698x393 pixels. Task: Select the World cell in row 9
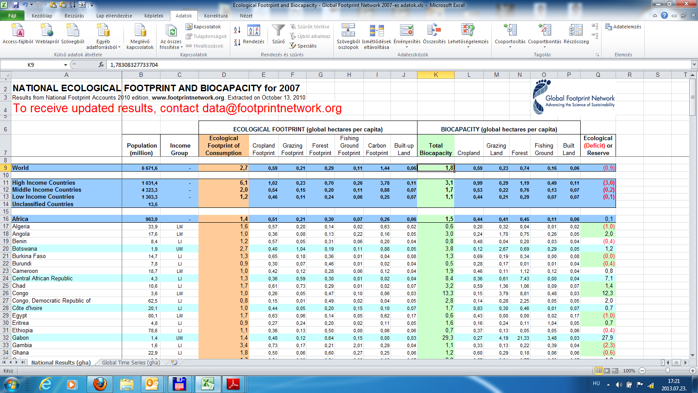point(66,168)
